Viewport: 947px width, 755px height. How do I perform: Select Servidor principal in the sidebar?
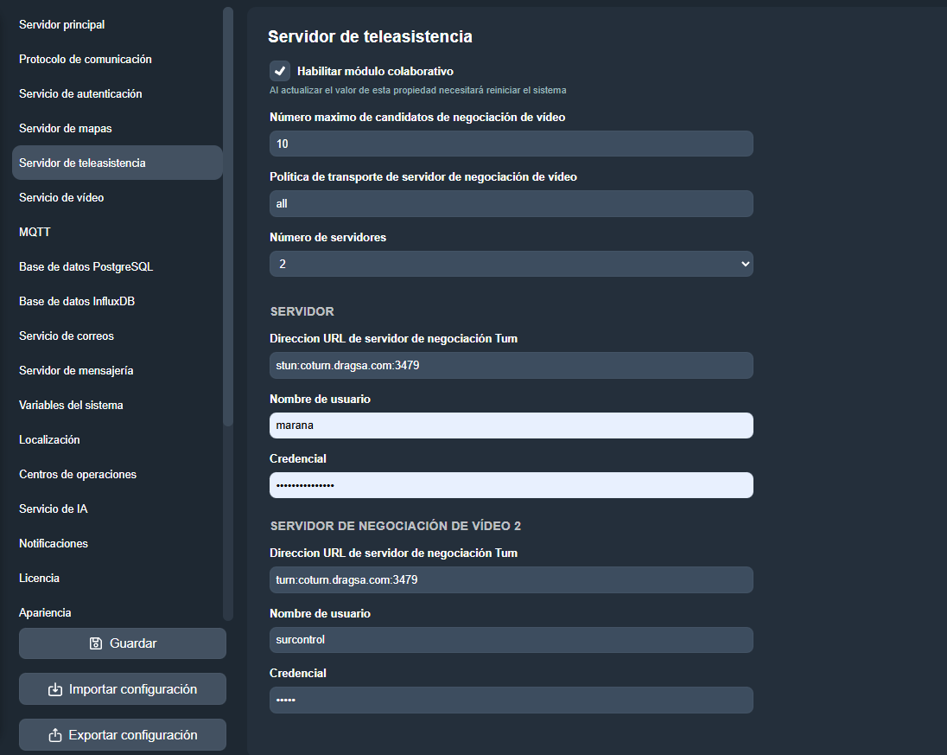(61, 24)
